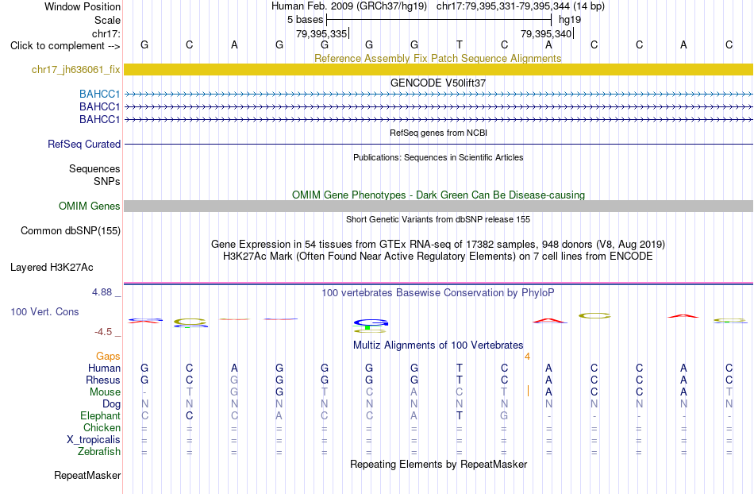Viewport: 754px width, 494px height.
Task: Open the 100 Vert. Cons track label
Action: click(44, 311)
